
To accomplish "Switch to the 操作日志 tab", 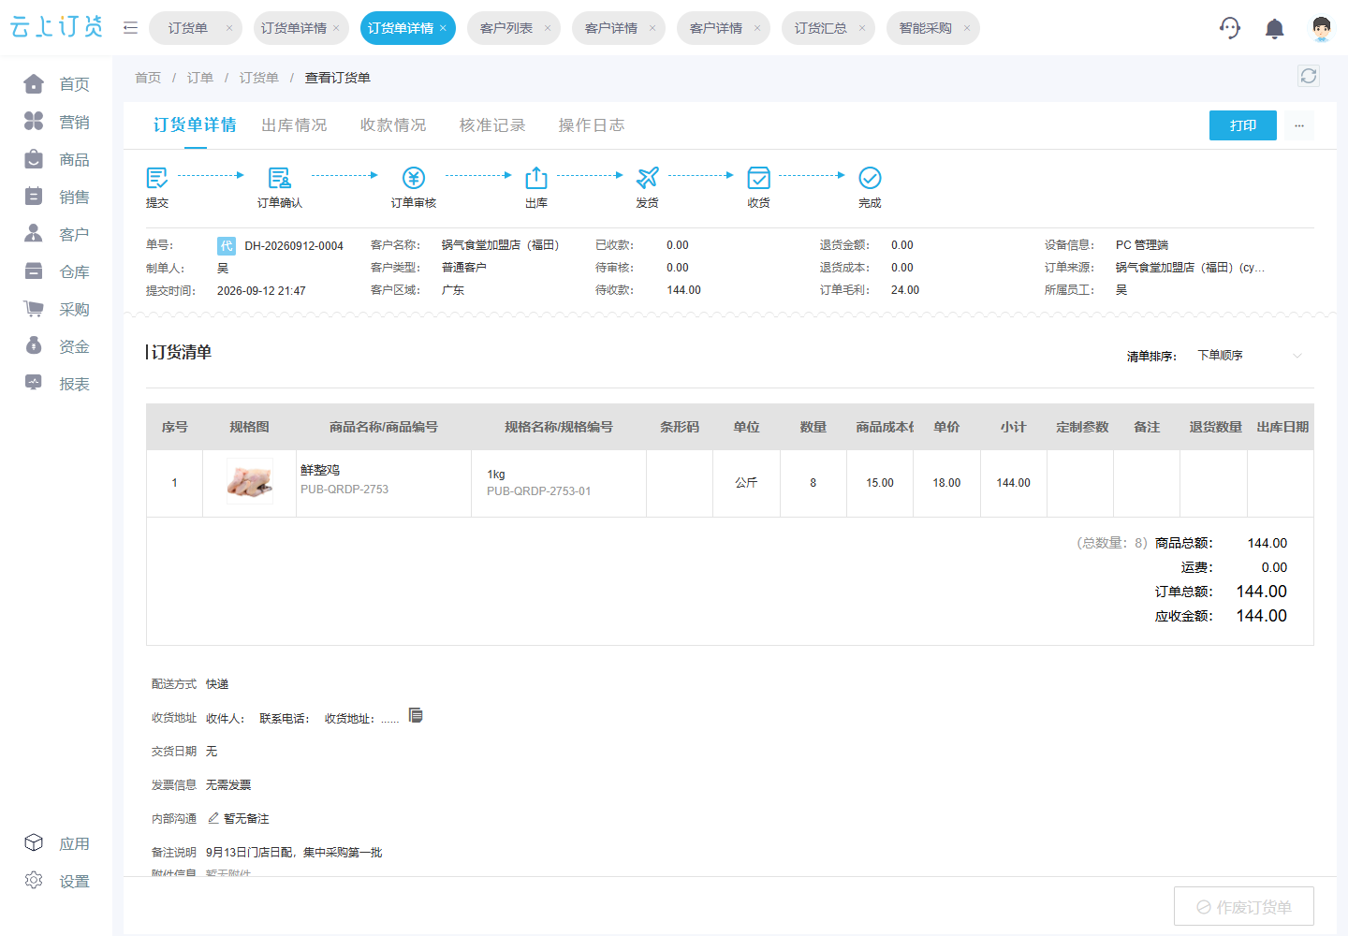I will 592,125.
